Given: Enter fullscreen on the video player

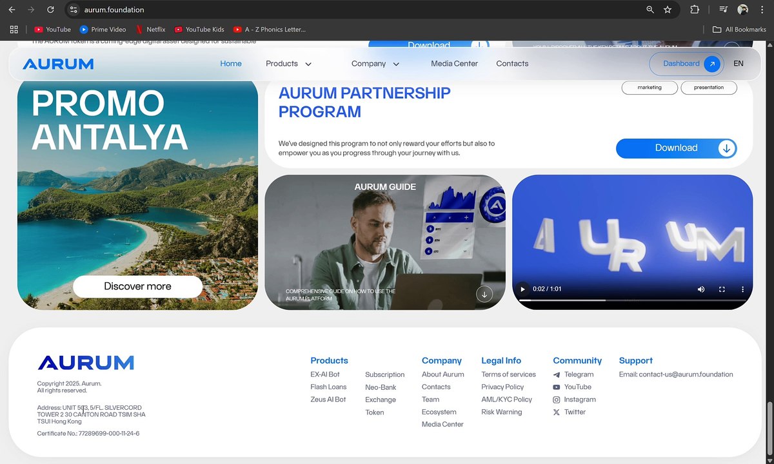Looking at the screenshot, I should click(x=722, y=289).
